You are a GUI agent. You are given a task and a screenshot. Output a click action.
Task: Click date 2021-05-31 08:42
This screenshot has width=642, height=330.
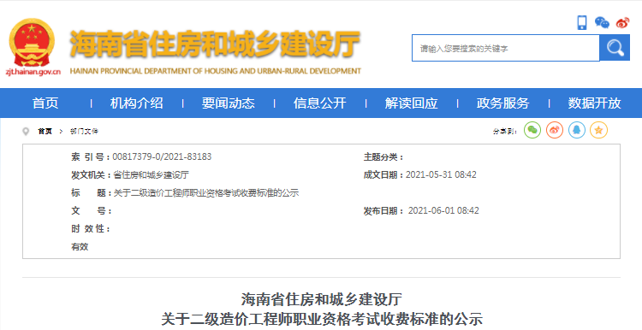pos(441,174)
